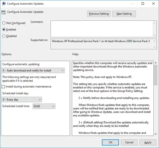Screen dimensions: 159x148
Task: Click the 'Options:' heading
Action: click(x=6, y=54)
